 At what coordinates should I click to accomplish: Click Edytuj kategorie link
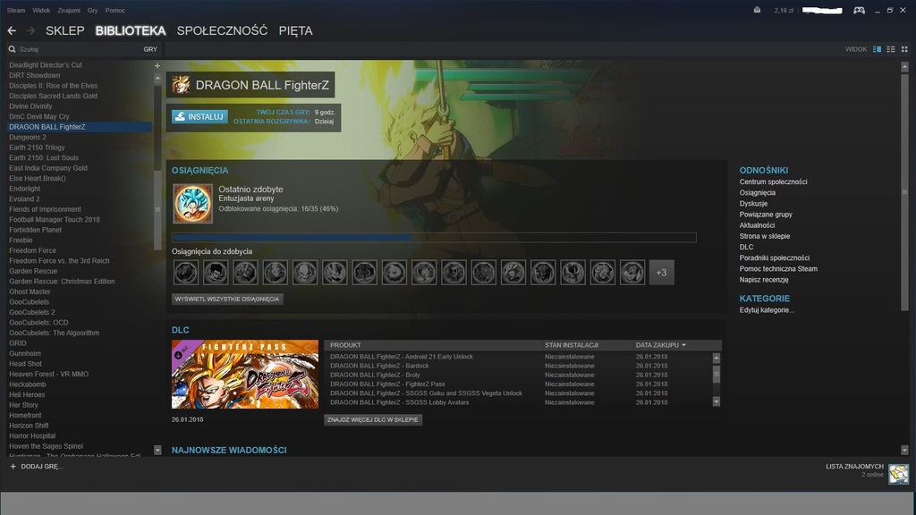coord(767,310)
